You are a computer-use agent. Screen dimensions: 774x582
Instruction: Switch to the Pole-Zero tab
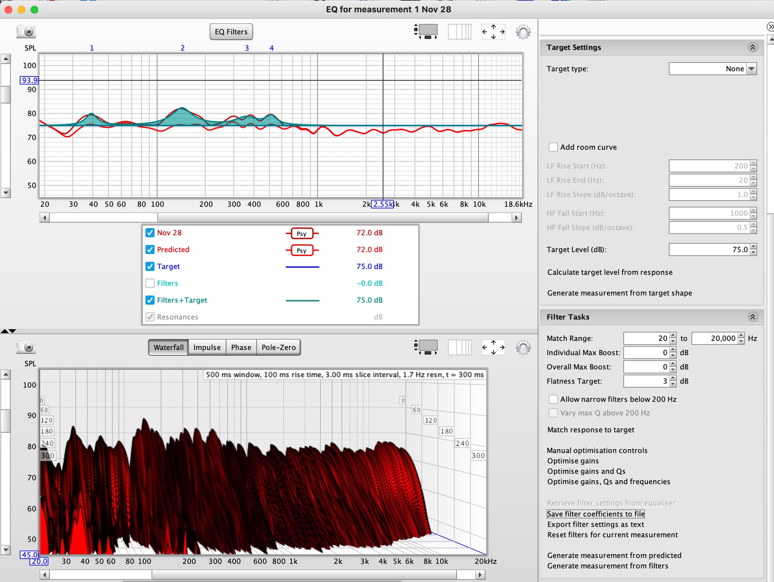pos(279,347)
